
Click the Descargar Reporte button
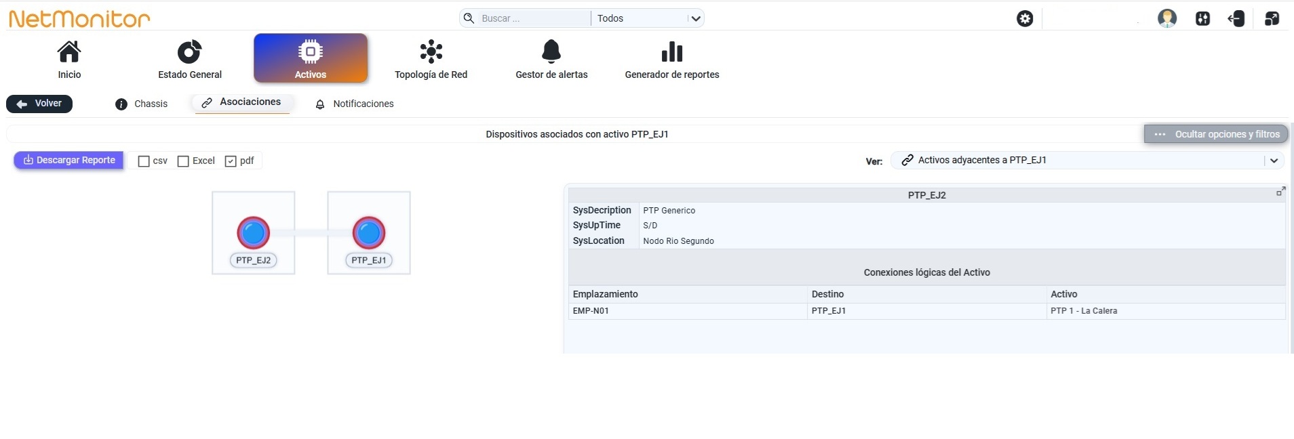[x=69, y=161]
